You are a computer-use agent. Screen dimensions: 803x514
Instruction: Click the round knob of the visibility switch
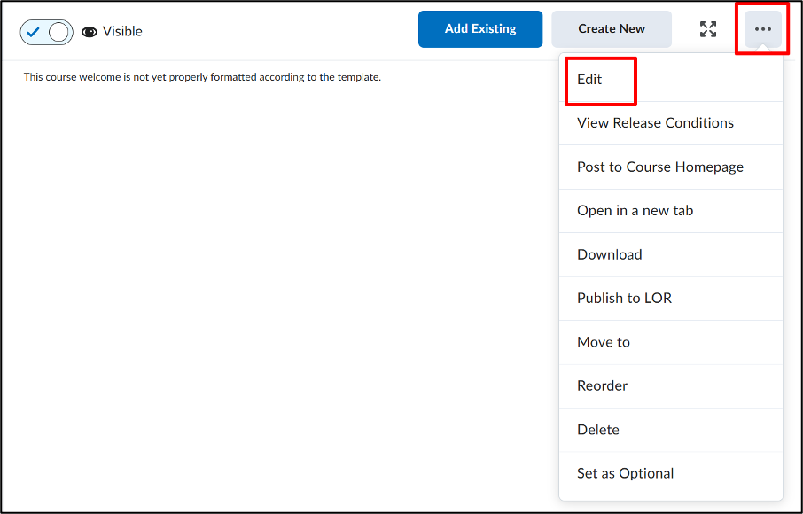coord(58,32)
